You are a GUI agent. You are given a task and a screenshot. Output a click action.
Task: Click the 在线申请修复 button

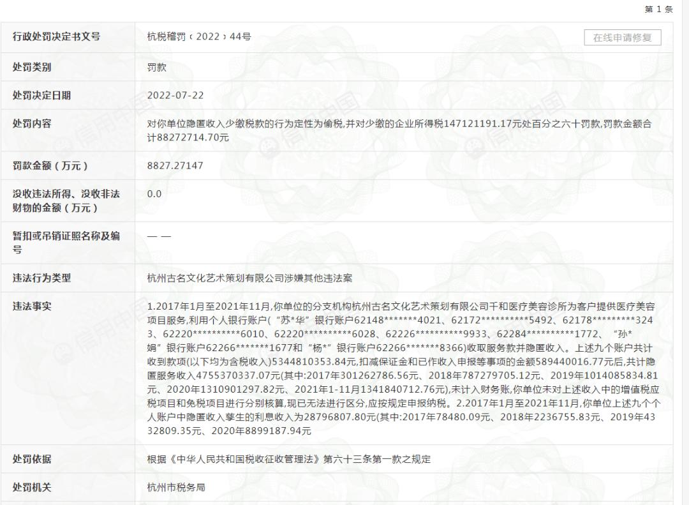623,38
